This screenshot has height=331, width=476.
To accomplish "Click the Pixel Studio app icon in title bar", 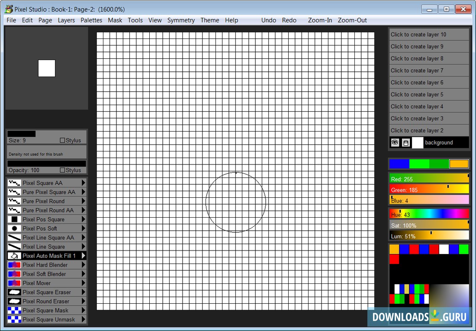I will [9, 9].
